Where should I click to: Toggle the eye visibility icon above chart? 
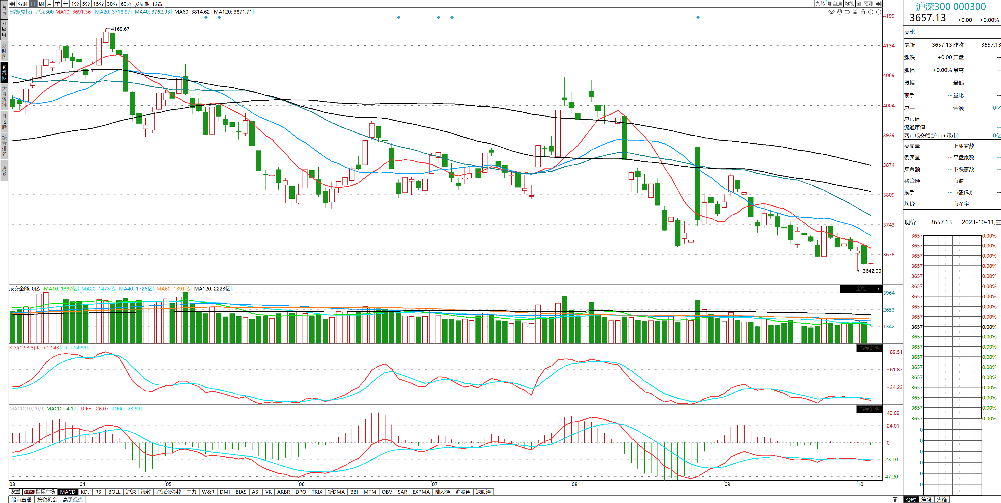pyautogui.click(x=831, y=12)
